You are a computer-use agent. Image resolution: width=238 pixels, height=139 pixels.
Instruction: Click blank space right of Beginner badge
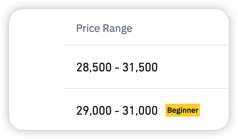(214, 110)
